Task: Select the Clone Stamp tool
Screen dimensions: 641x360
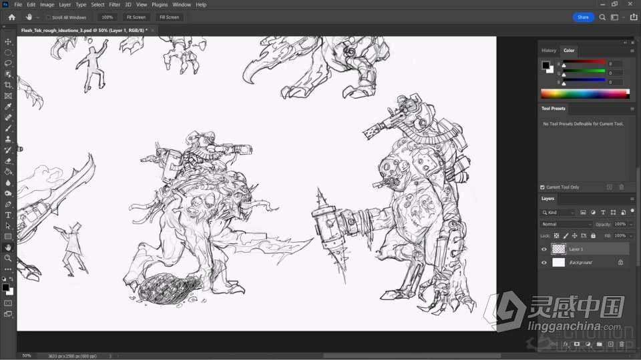Action: tap(8, 139)
